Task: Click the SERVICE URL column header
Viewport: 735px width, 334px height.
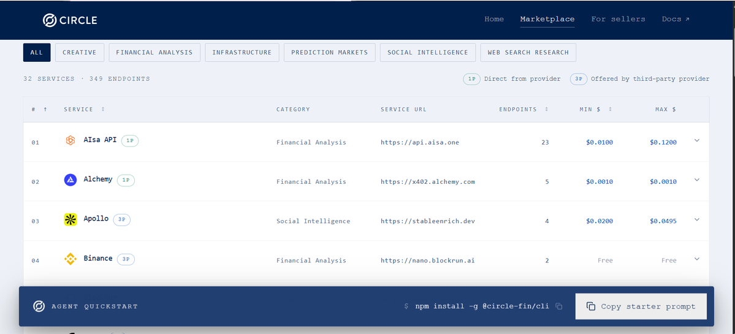Action: [403, 109]
